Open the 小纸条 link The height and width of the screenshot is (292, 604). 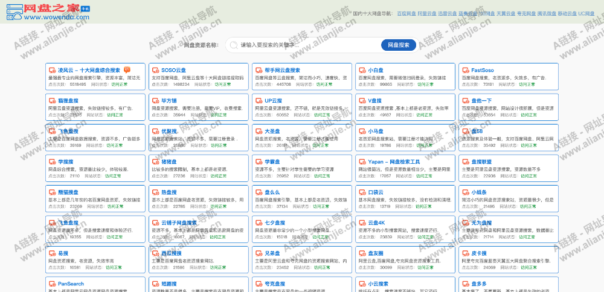pos(479,192)
